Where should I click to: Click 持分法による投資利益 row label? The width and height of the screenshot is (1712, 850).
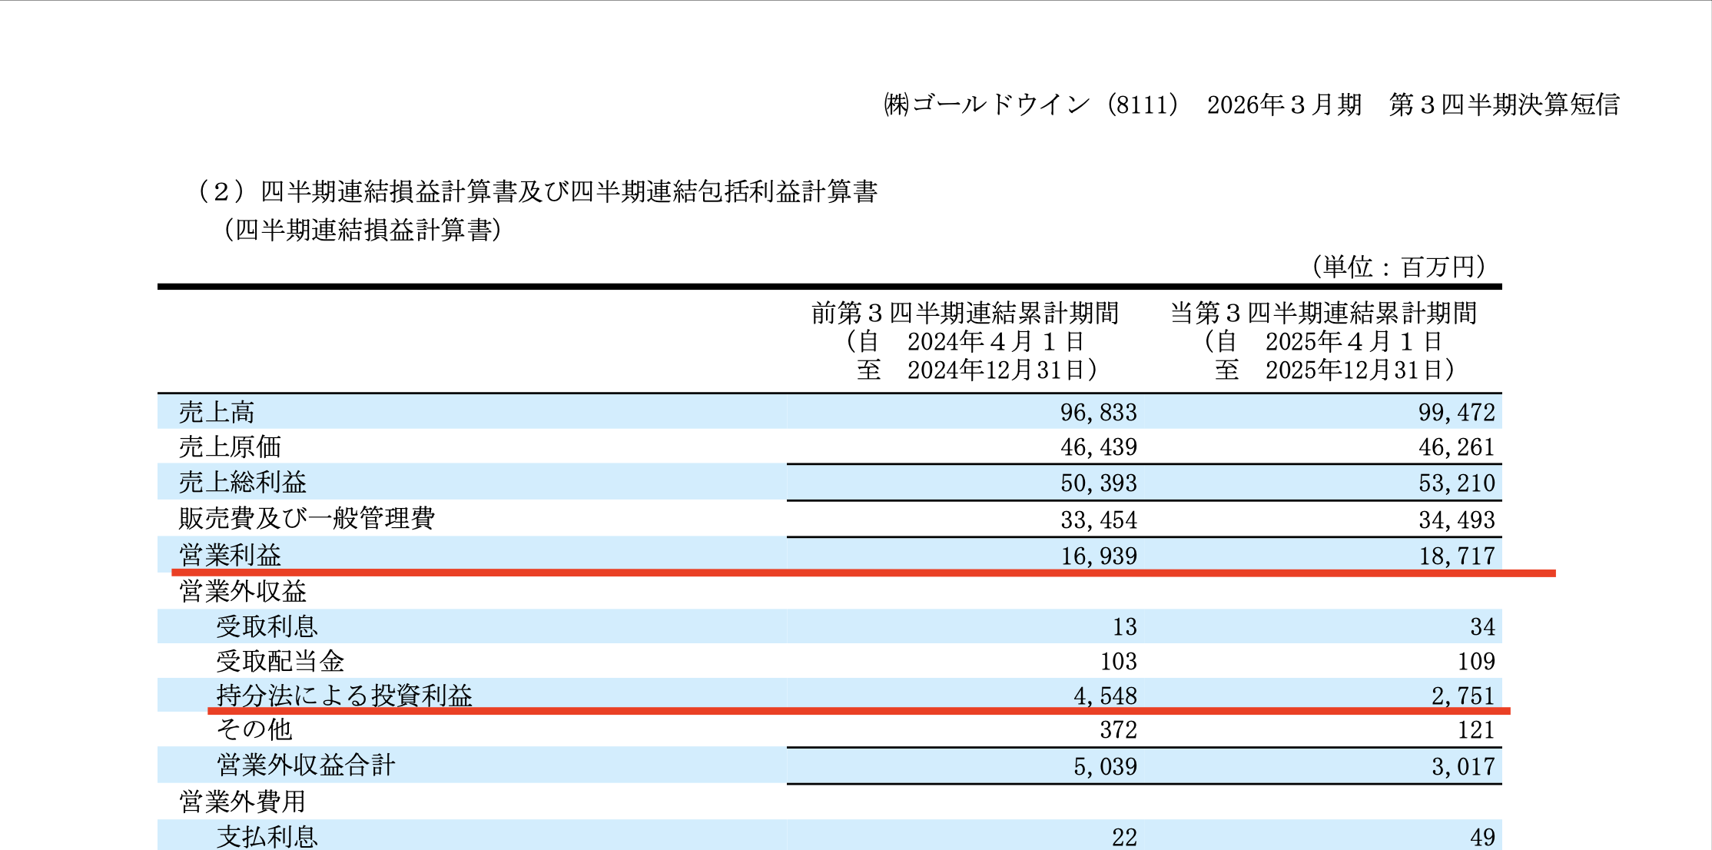[x=344, y=696]
